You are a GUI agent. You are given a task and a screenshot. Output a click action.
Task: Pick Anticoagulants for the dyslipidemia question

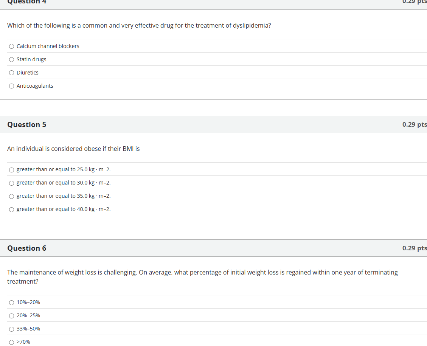point(11,86)
